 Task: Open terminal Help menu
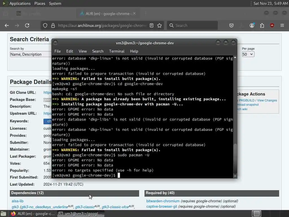(x=134, y=51)
